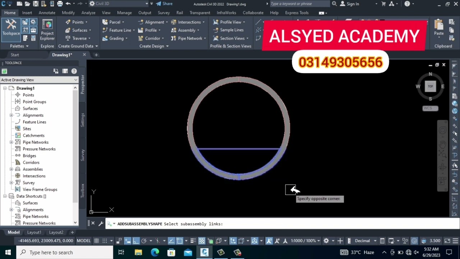Click the New drawing icon

pyautogui.click(x=19, y=4)
